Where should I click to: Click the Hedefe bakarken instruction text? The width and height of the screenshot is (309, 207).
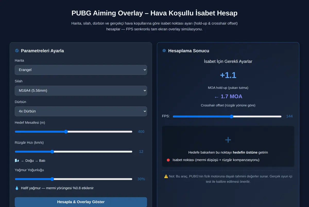(228, 152)
